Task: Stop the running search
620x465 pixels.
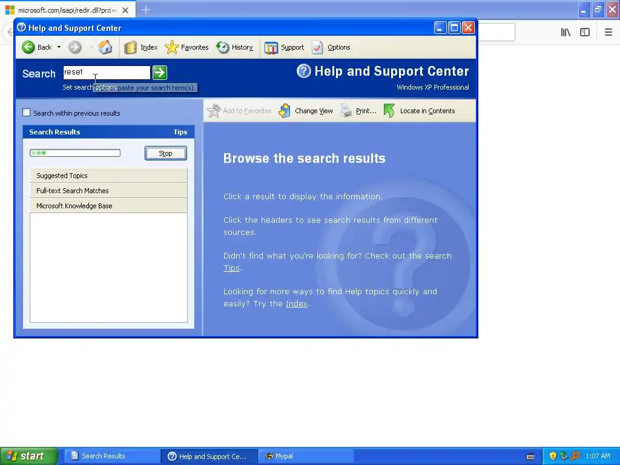Action: (x=166, y=153)
